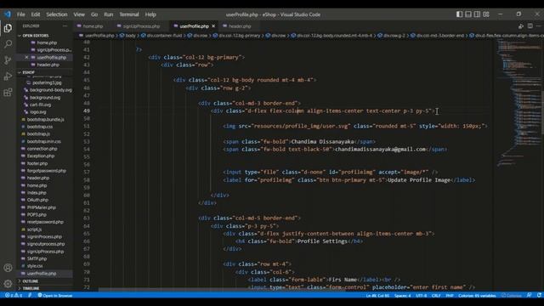Open bootstrap.bundle.js in file tree
The width and height of the screenshot is (544, 306).
(x=45, y=119)
